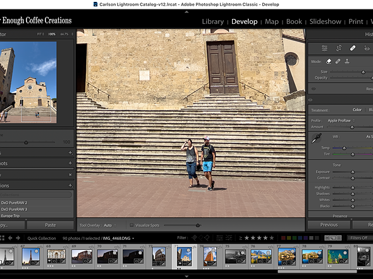Open IMG_4468.DNG filename dropdown arrow

(x=133, y=239)
